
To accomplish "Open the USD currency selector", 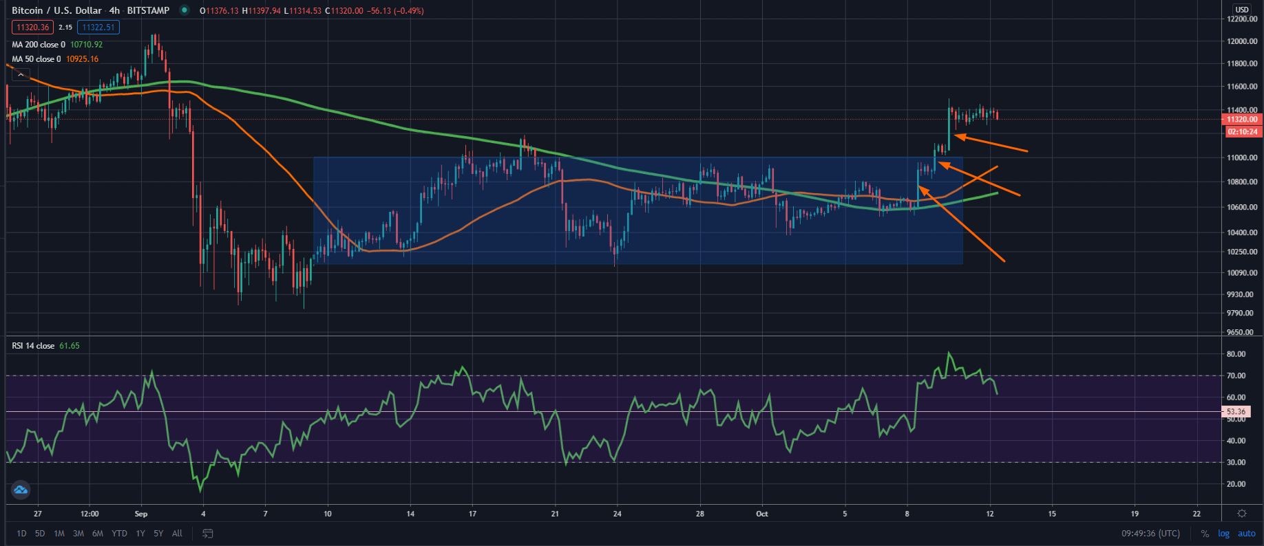I will pos(1241,10).
